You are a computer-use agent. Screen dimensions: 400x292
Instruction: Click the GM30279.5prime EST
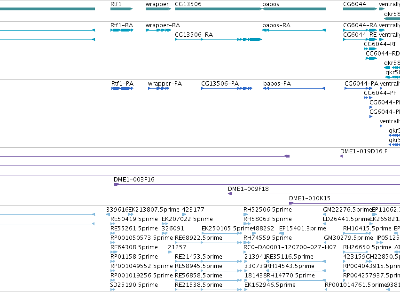(x=326, y=243)
